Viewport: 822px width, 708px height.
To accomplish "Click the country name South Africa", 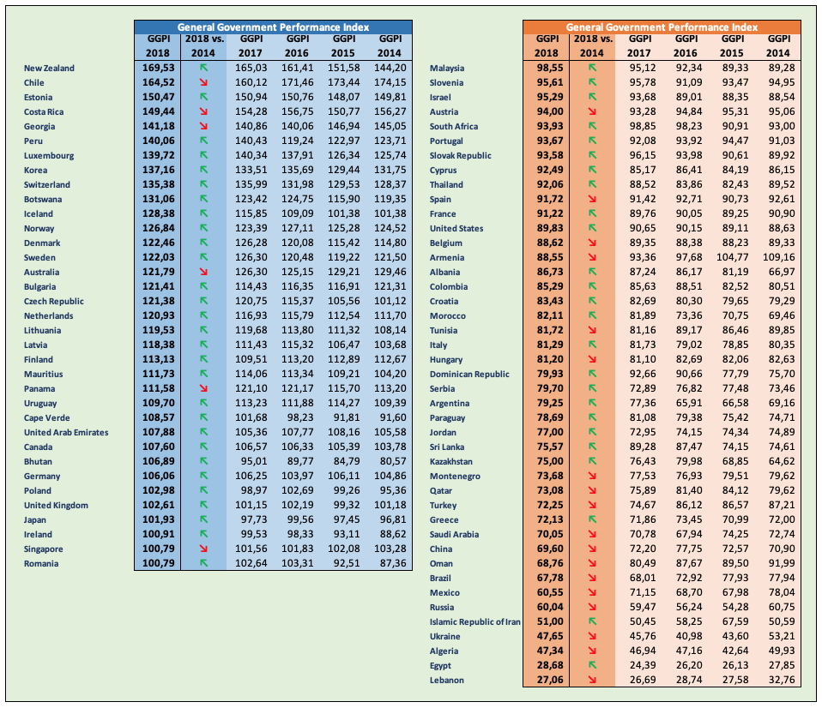I will tap(453, 126).
